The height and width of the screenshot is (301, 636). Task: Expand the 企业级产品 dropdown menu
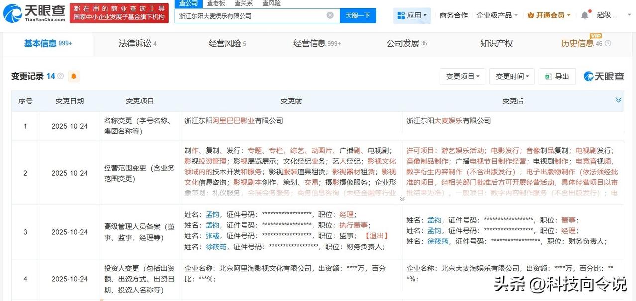click(x=494, y=15)
